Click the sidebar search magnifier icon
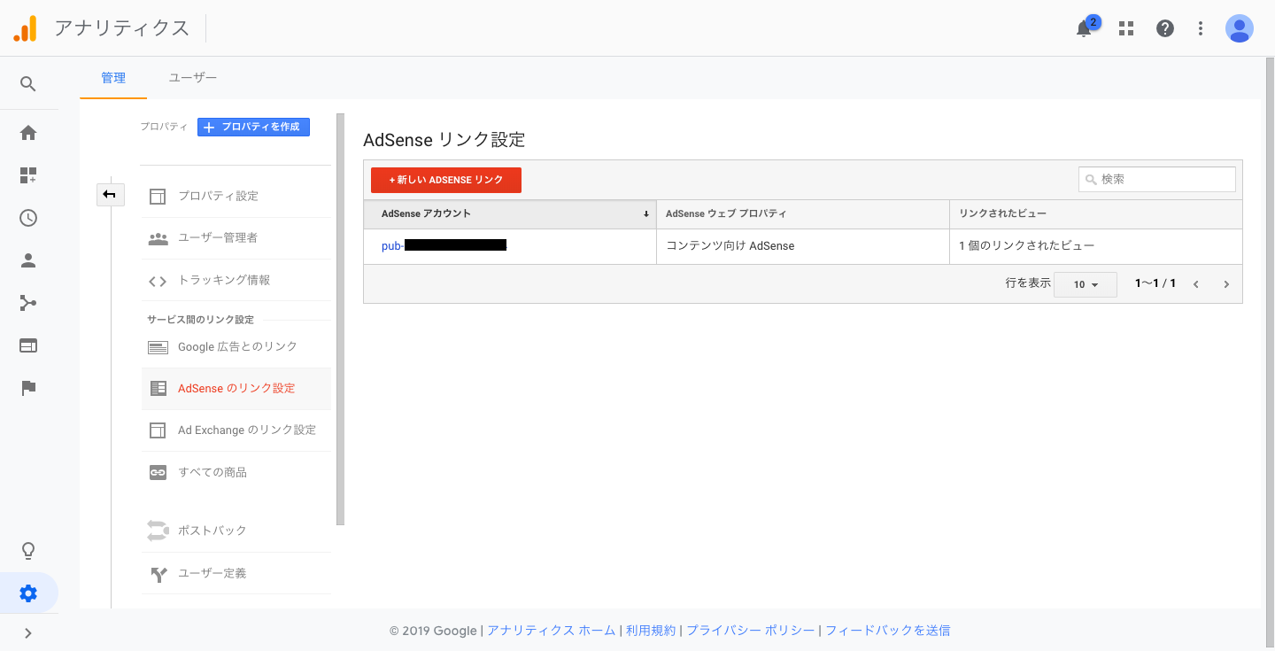The image size is (1275, 651). tap(28, 84)
